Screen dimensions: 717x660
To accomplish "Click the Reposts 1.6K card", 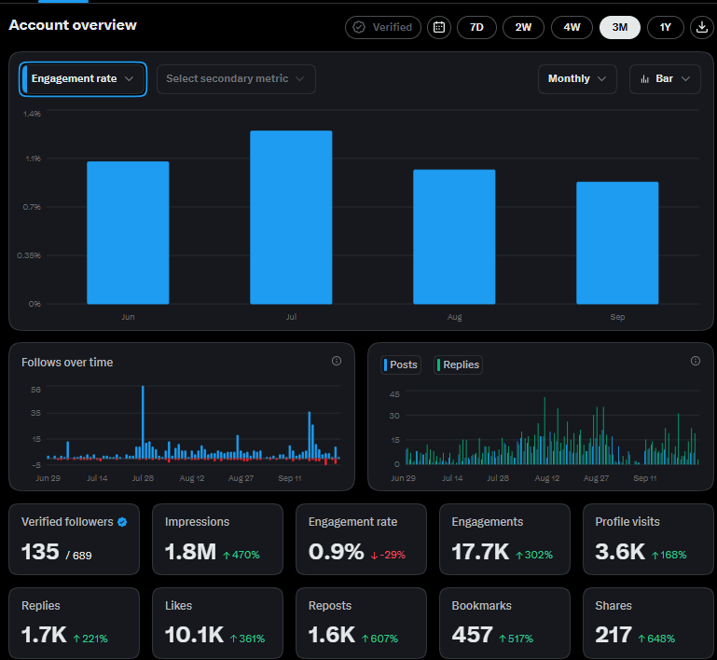I will click(x=361, y=623).
